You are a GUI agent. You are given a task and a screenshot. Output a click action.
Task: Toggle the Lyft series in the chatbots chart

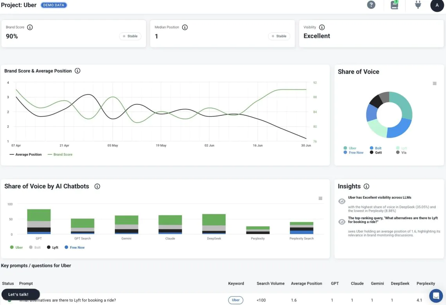pyautogui.click(x=52, y=247)
